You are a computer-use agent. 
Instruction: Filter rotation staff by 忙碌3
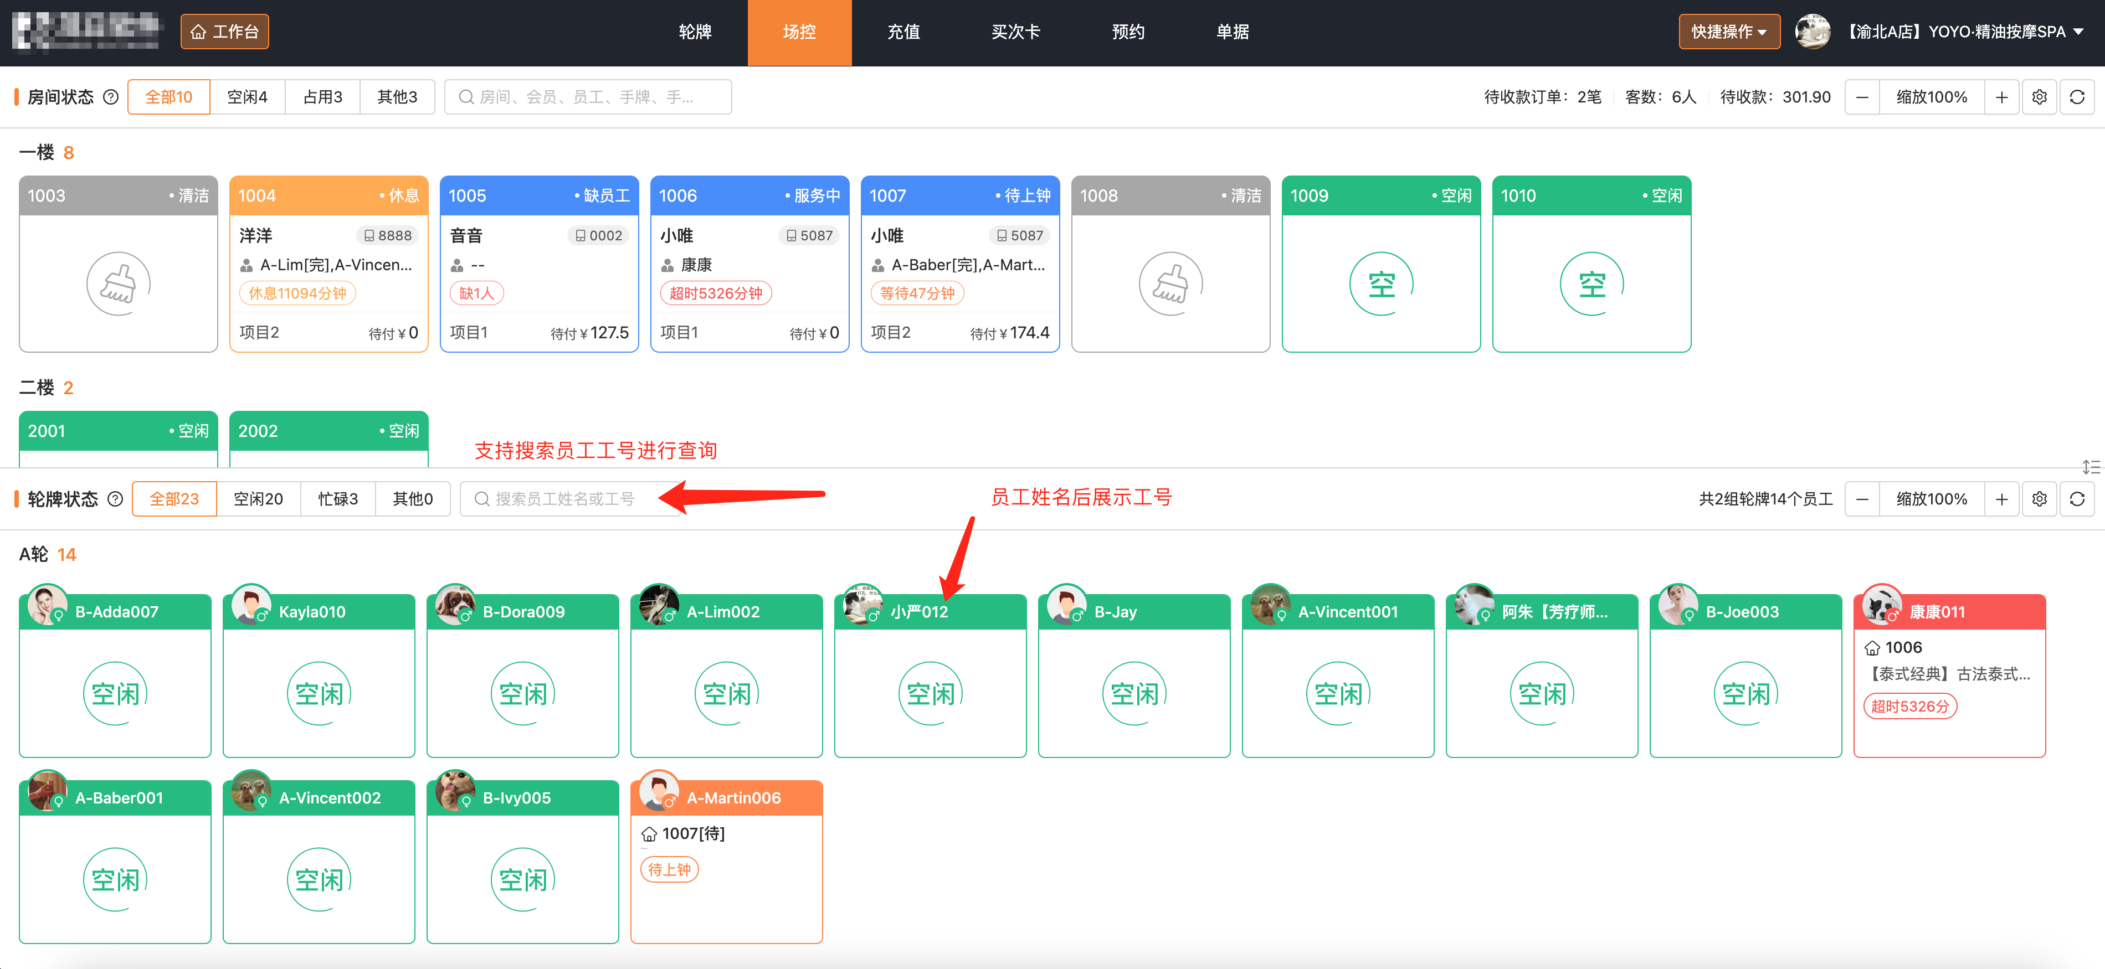click(337, 499)
